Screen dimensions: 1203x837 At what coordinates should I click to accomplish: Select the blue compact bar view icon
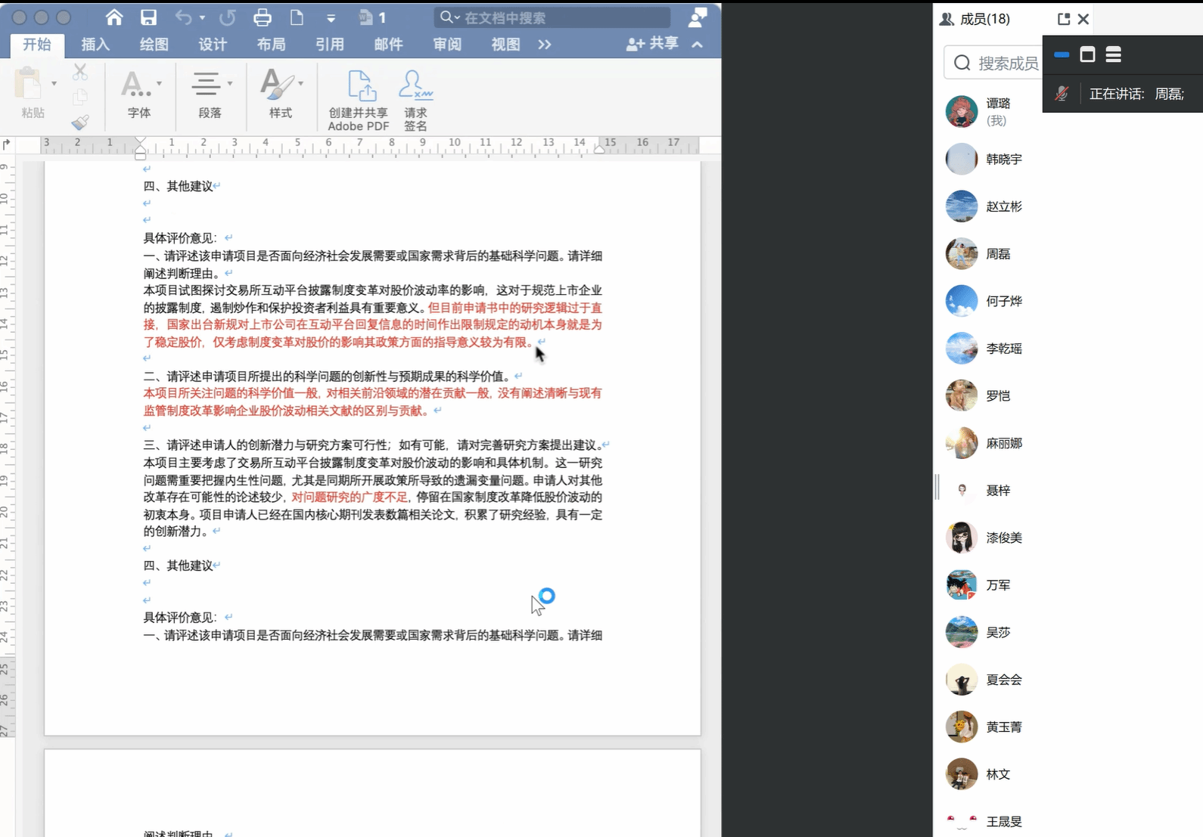[1062, 54]
